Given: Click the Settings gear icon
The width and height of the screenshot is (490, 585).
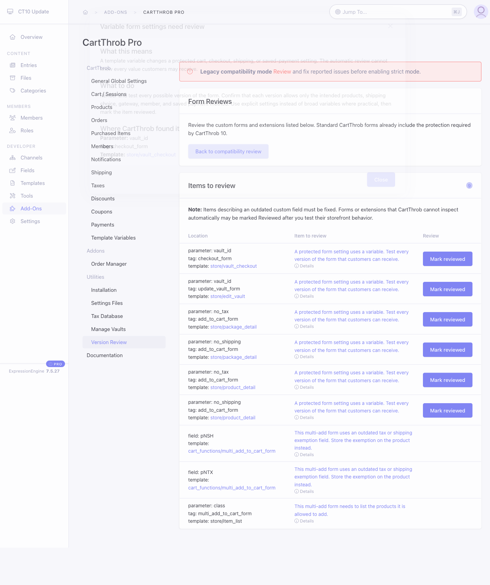Looking at the screenshot, I should (x=13, y=221).
